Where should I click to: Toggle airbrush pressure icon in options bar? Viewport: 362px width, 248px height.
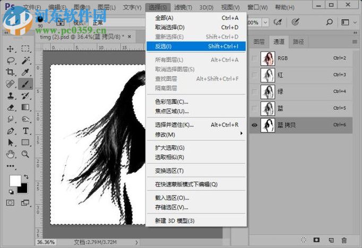(x=278, y=22)
